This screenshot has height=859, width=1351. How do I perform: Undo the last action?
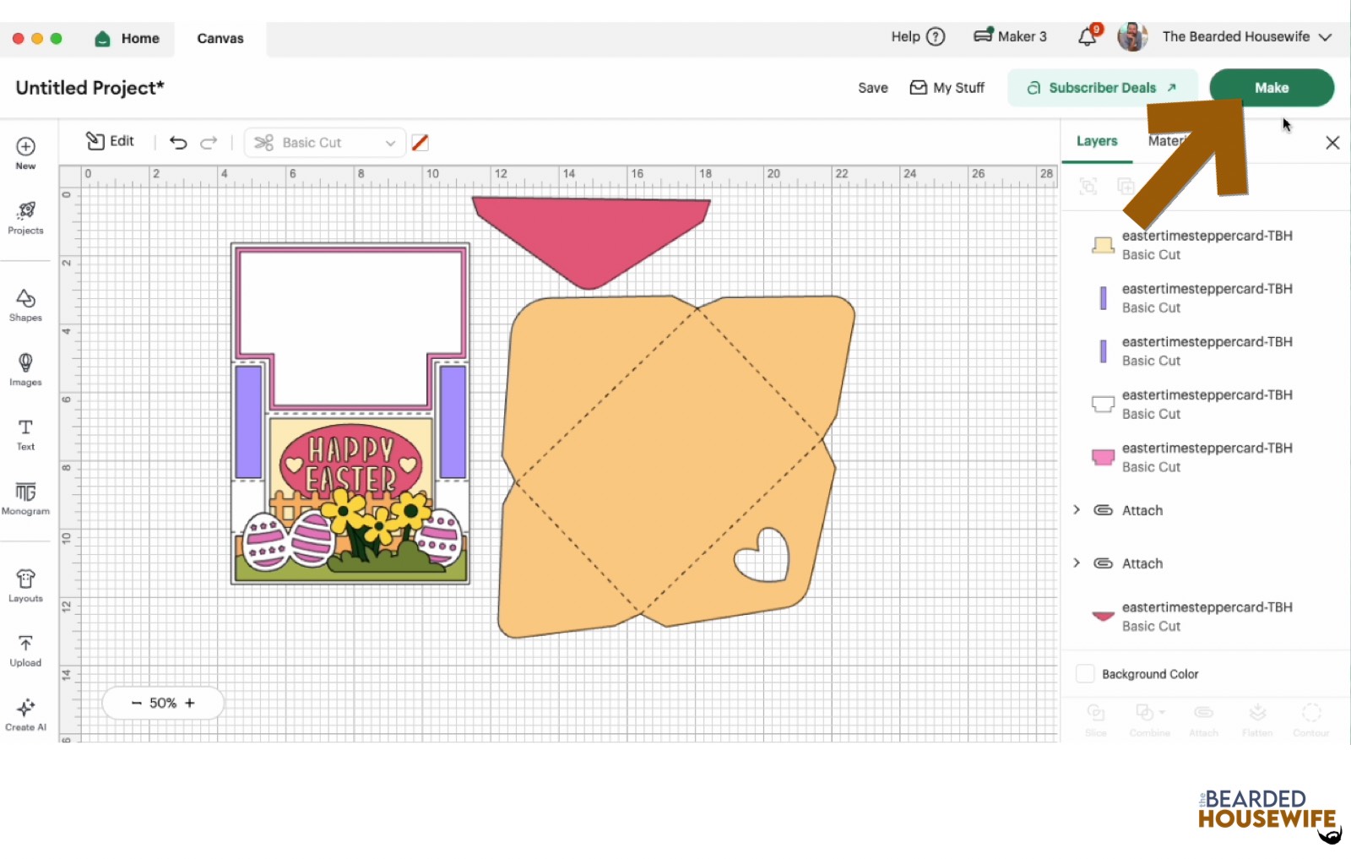177,142
